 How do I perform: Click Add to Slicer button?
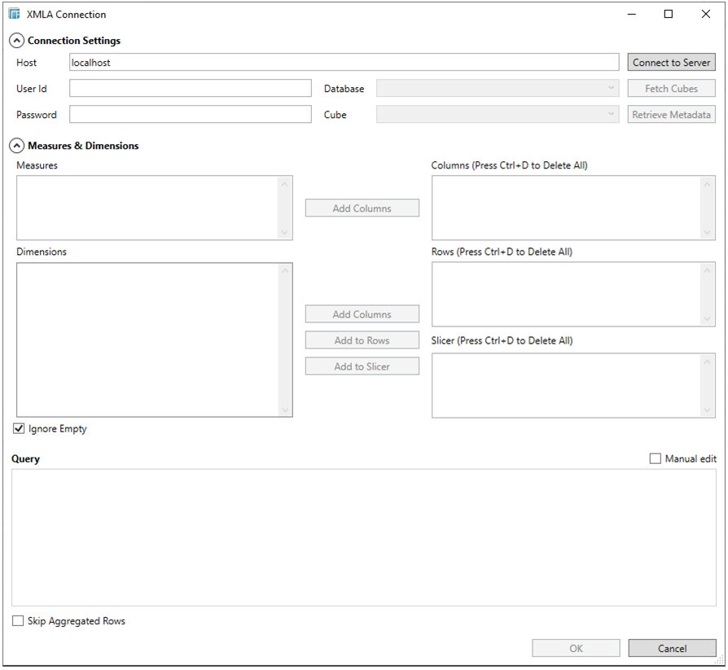point(362,366)
